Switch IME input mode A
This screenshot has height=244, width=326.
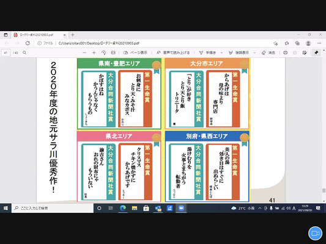[x=294, y=208]
